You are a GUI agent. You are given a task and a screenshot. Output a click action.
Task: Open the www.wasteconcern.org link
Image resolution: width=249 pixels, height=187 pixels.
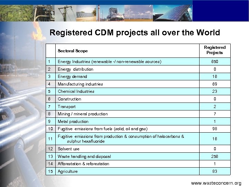[x=216, y=183]
